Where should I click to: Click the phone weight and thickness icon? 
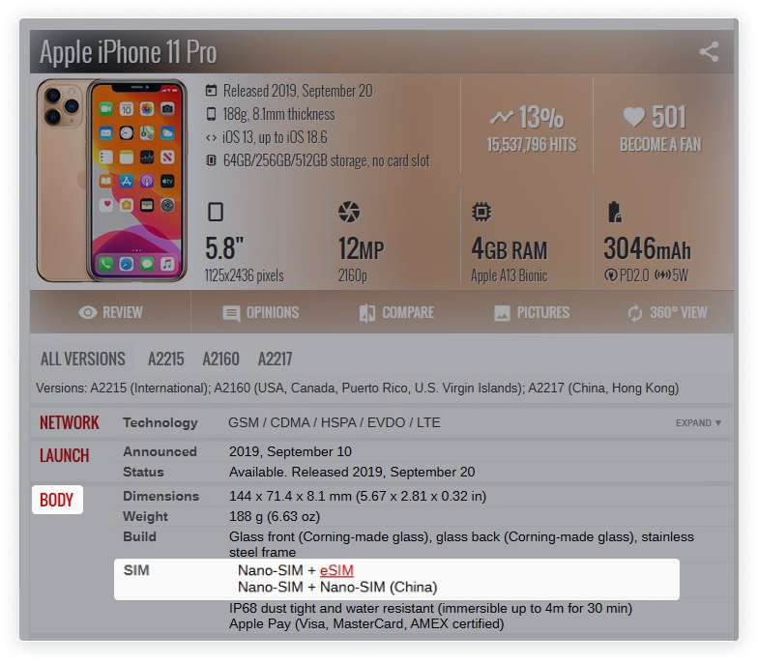(211, 114)
